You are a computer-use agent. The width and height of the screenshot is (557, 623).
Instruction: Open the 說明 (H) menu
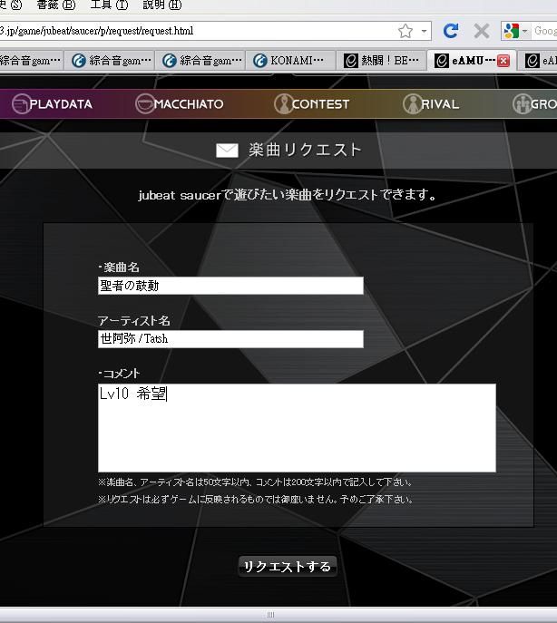pyautogui.click(x=161, y=5)
